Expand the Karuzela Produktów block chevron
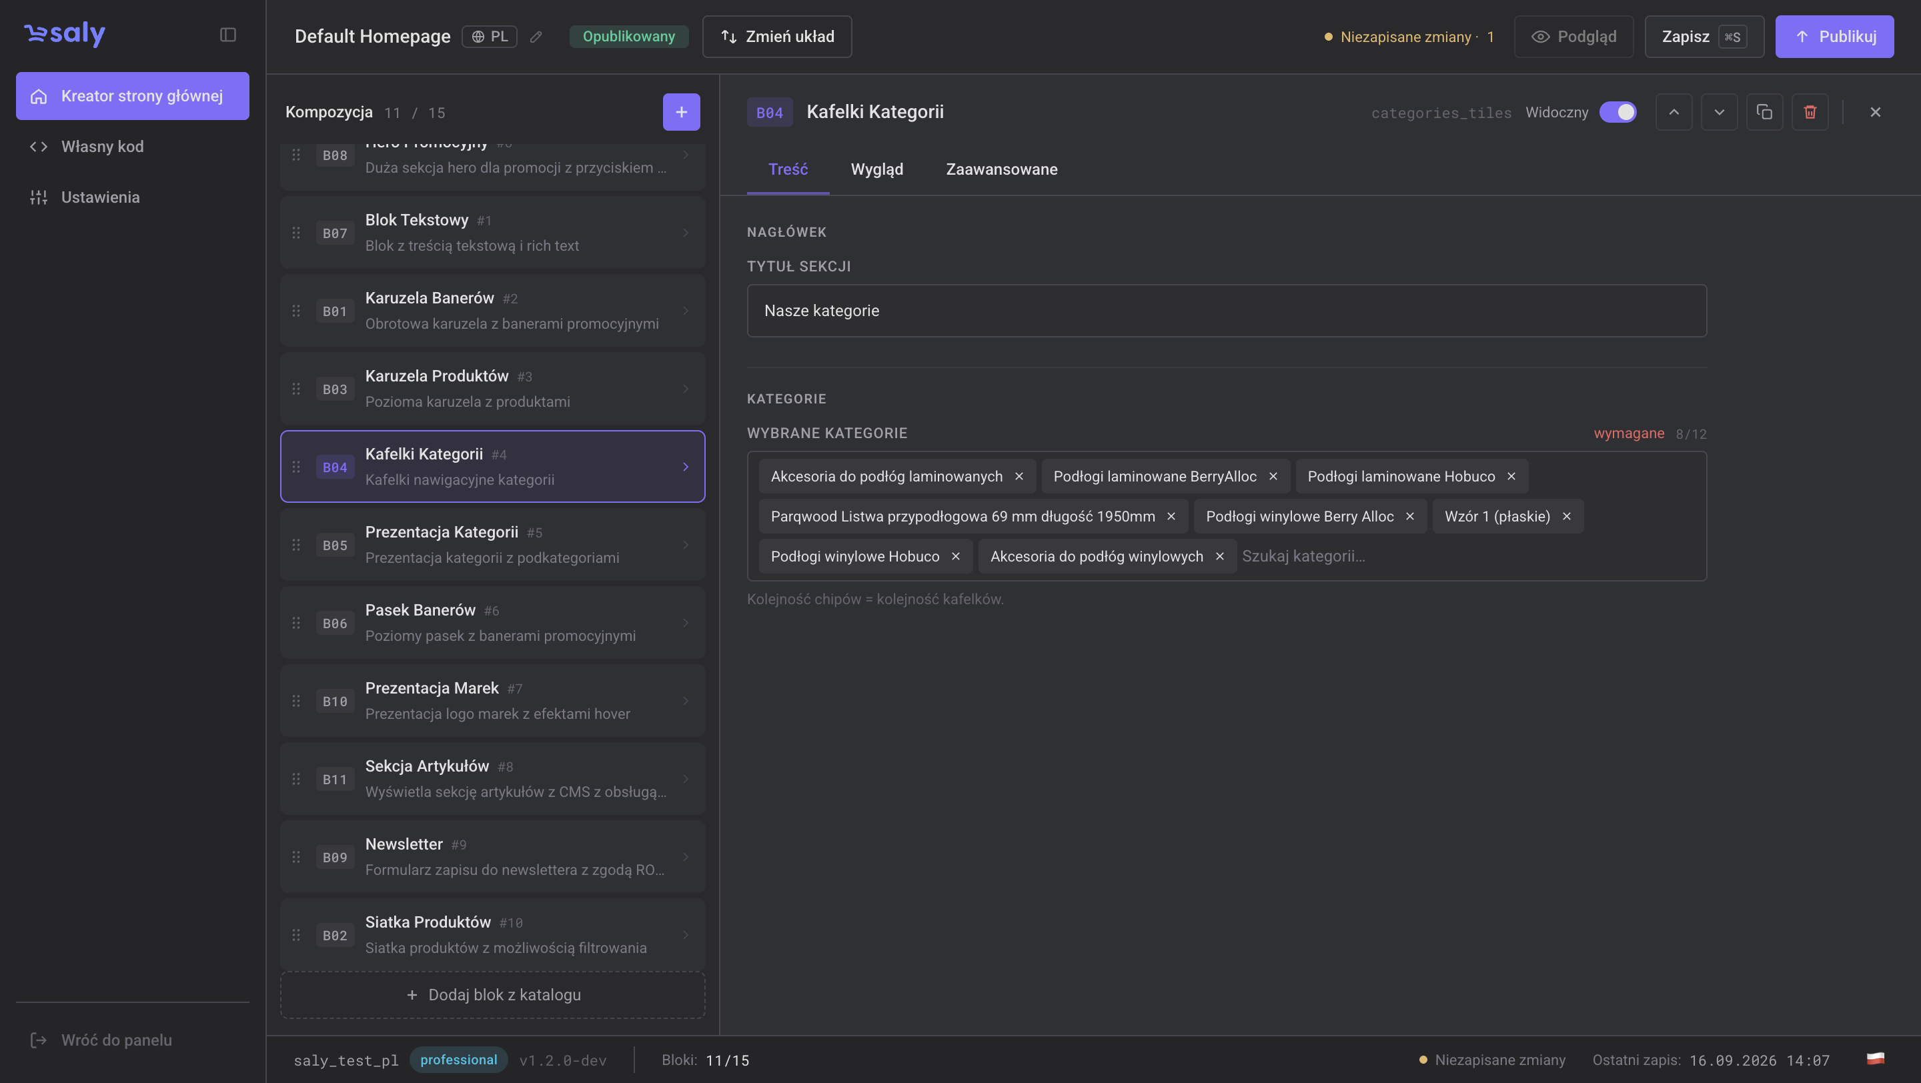The width and height of the screenshot is (1921, 1083). point(685,389)
